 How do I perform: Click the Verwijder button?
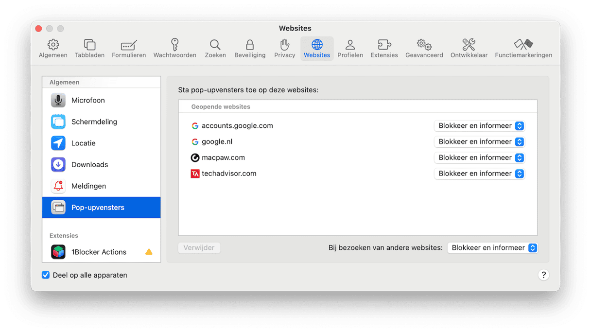(x=199, y=248)
